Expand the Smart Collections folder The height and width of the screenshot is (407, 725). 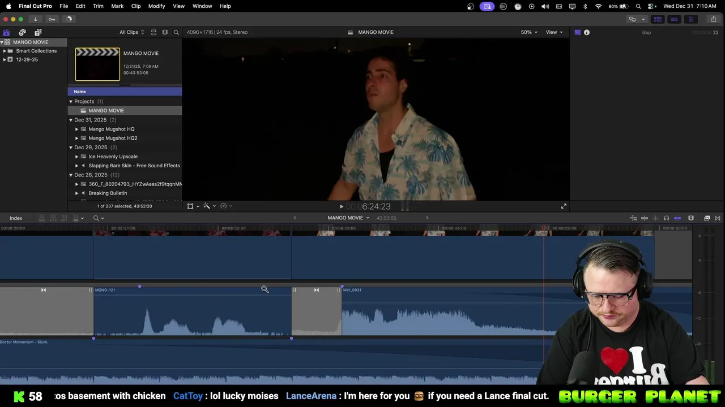pos(5,51)
